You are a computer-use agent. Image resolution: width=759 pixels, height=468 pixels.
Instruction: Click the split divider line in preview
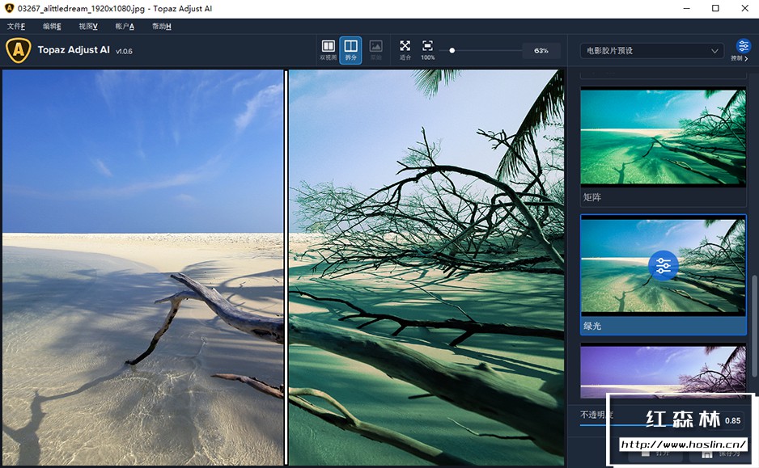(286, 267)
